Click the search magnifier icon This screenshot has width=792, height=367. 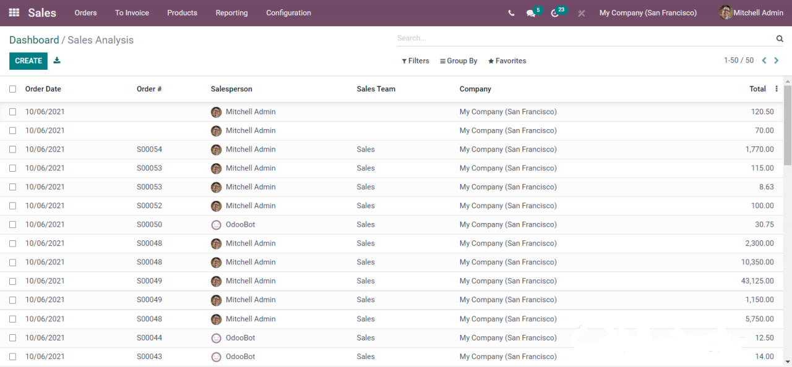coord(780,38)
